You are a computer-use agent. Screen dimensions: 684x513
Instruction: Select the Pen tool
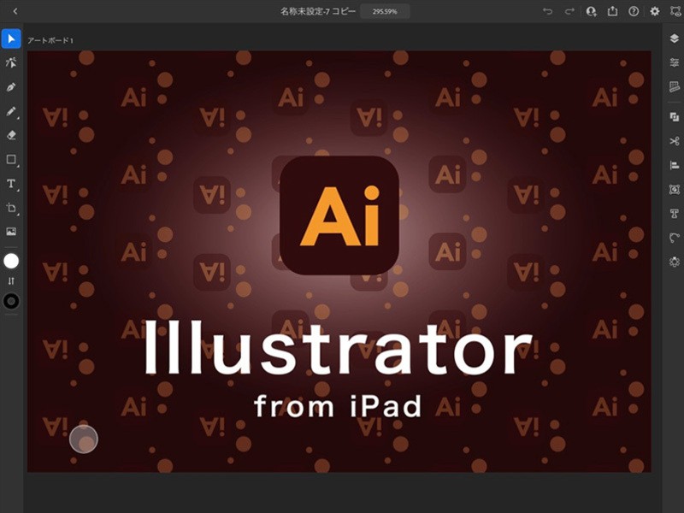pyautogui.click(x=11, y=87)
